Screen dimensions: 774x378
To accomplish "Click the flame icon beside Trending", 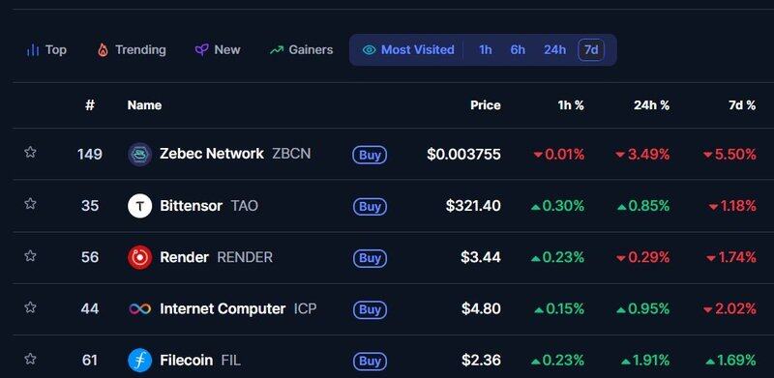I will (103, 50).
